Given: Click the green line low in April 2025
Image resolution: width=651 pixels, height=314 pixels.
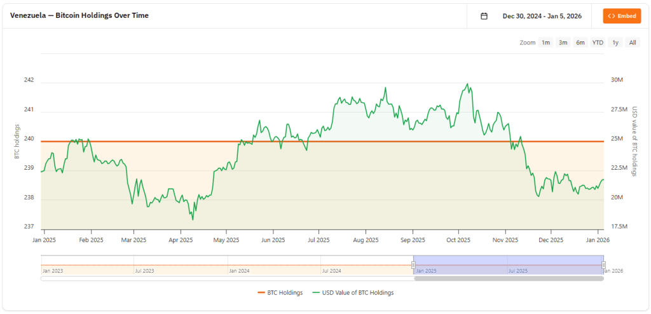Looking at the screenshot, I should 193,220.
